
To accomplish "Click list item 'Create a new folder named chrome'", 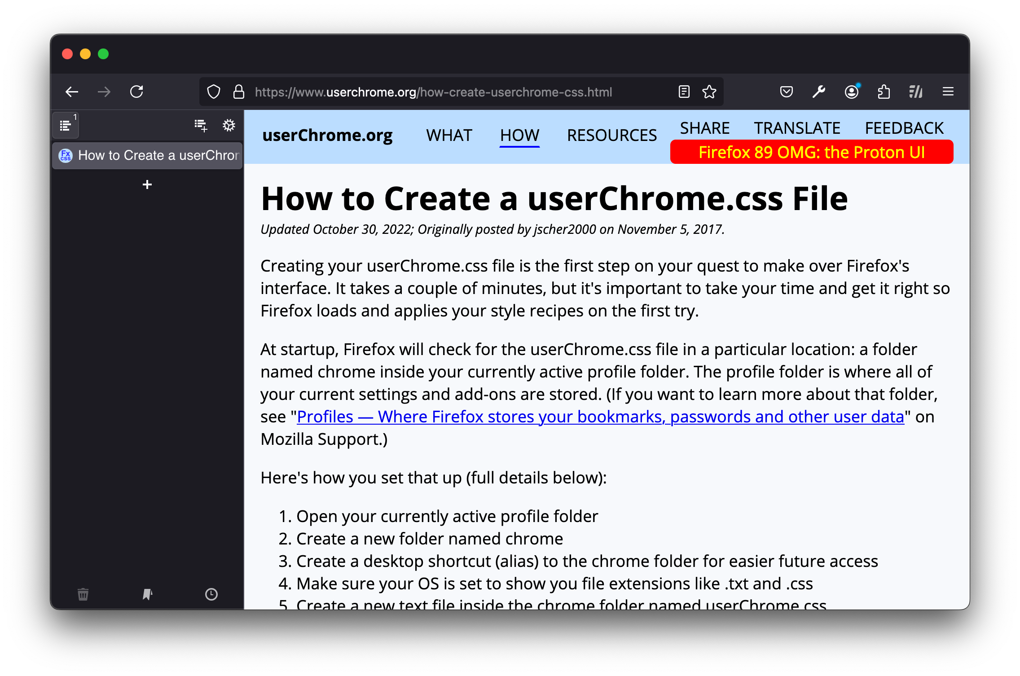I will pyautogui.click(x=430, y=539).
